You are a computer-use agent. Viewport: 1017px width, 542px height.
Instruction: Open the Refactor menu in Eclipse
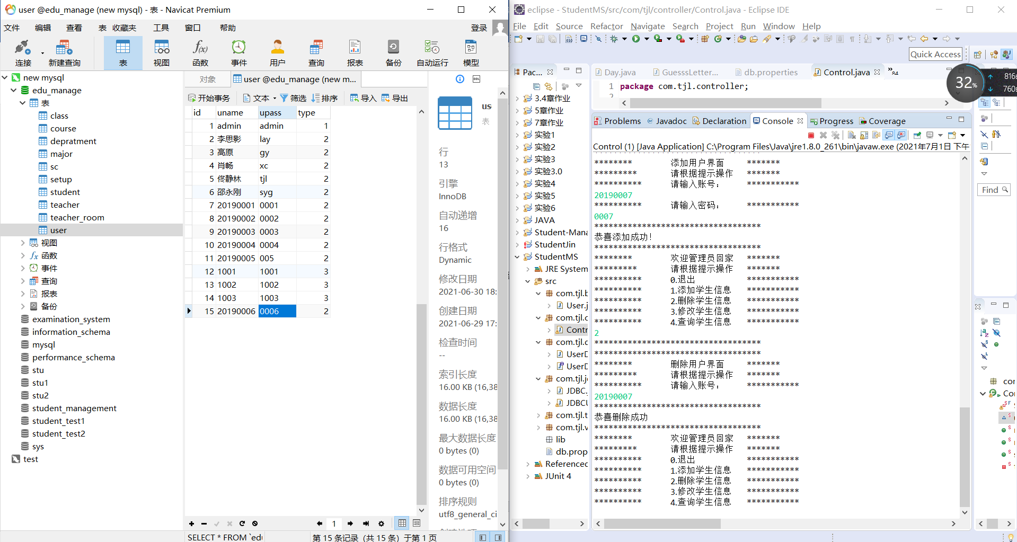point(606,26)
